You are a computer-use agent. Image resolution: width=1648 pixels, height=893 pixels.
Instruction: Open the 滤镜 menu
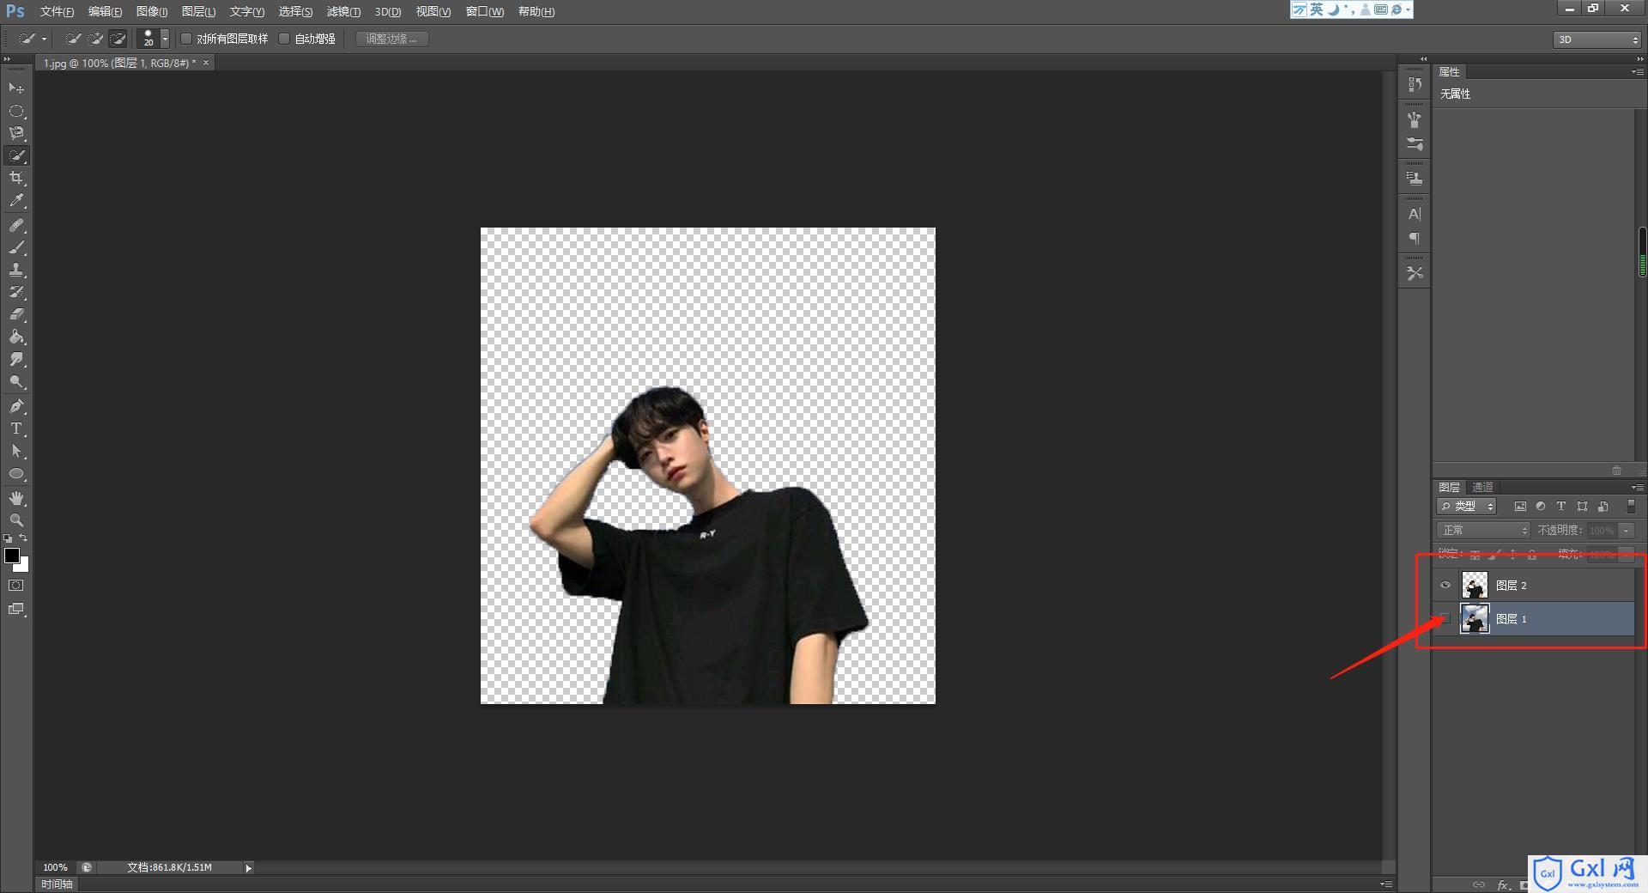[x=343, y=11]
